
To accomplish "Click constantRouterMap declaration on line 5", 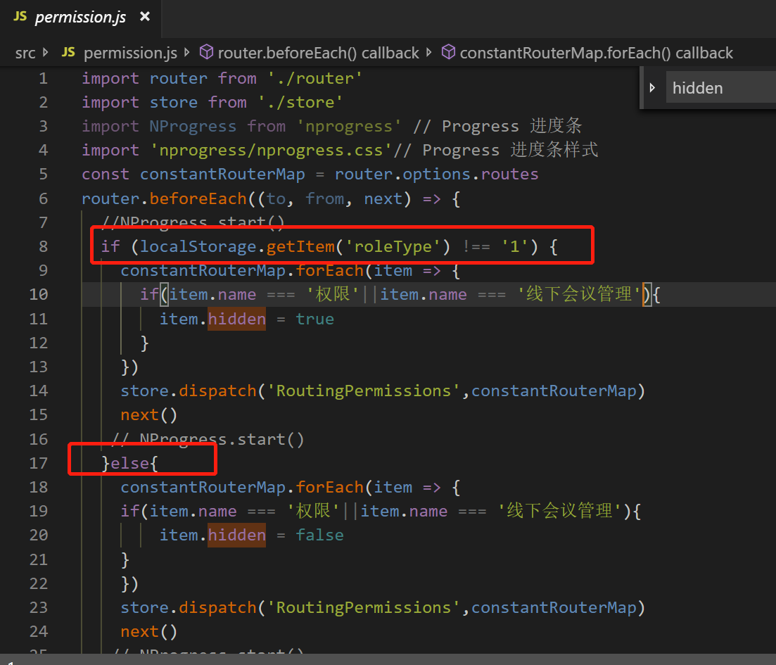I will (222, 175).
